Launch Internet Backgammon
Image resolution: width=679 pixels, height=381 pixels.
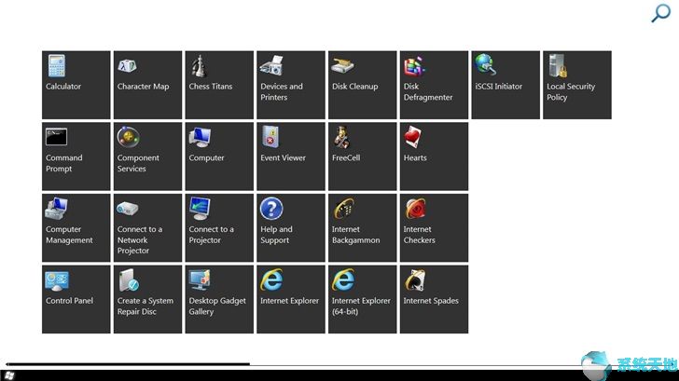tap(363, 227)
